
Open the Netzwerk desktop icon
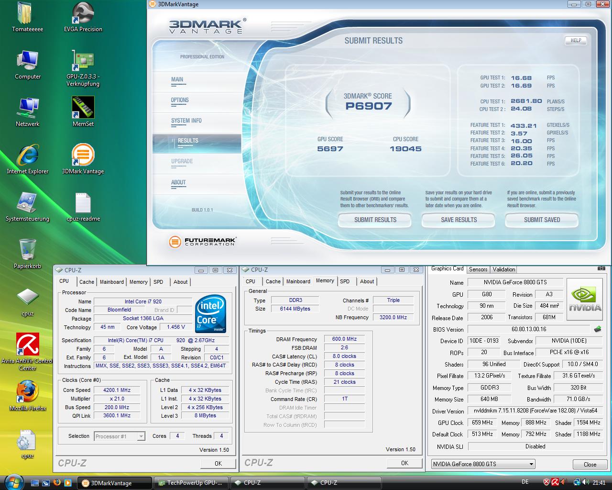(27, 112)
